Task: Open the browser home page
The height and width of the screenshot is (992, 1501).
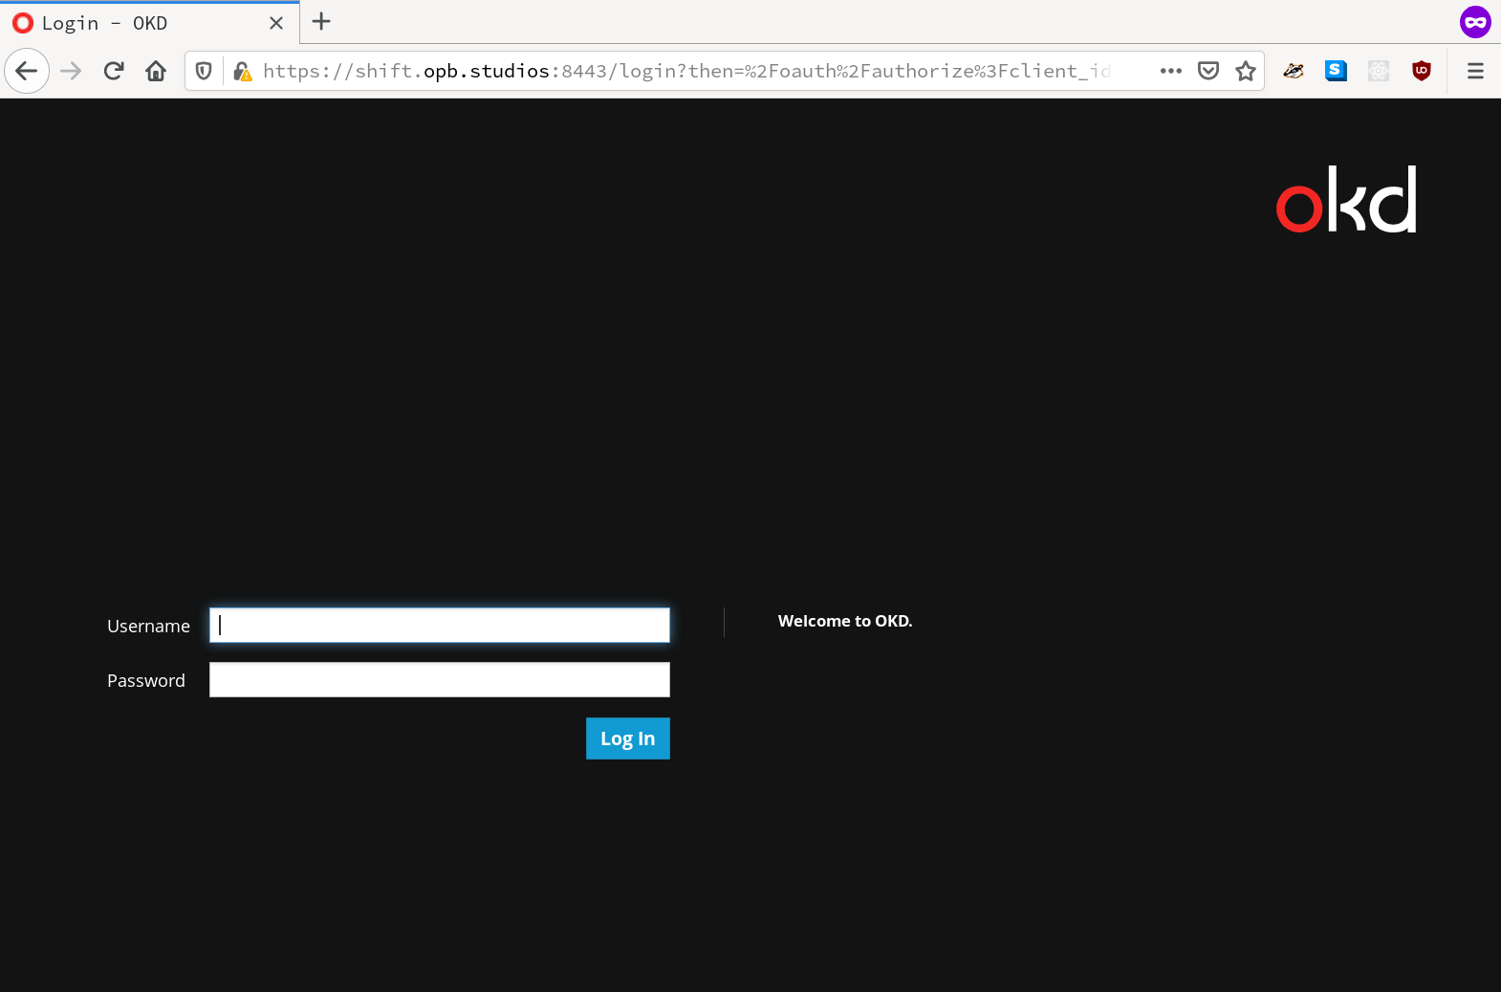Action: coord(156,71)
